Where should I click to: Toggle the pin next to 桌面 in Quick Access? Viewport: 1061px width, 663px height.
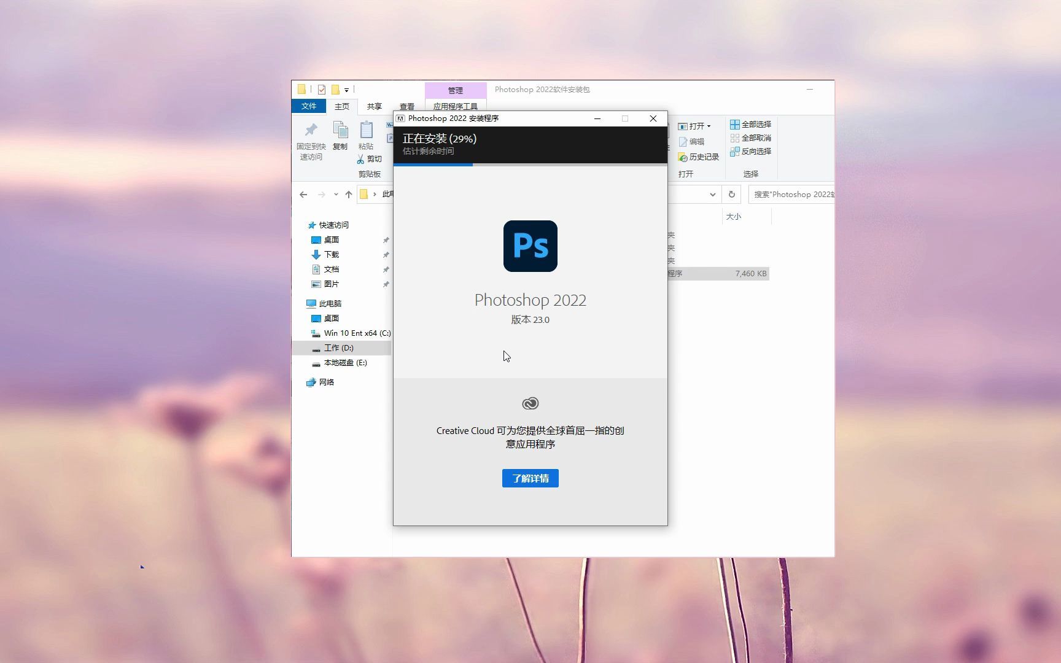pos(386,239)
